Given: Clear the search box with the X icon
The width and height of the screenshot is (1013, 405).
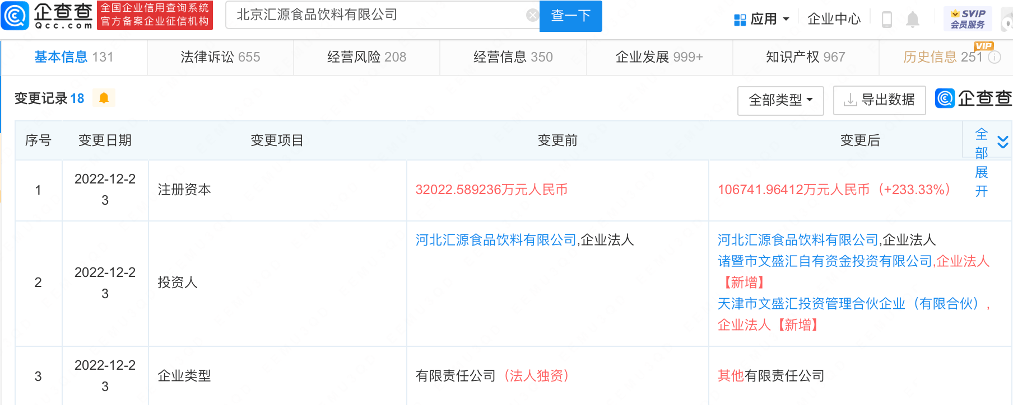Looking at the screenshot, I should (532, 15).
